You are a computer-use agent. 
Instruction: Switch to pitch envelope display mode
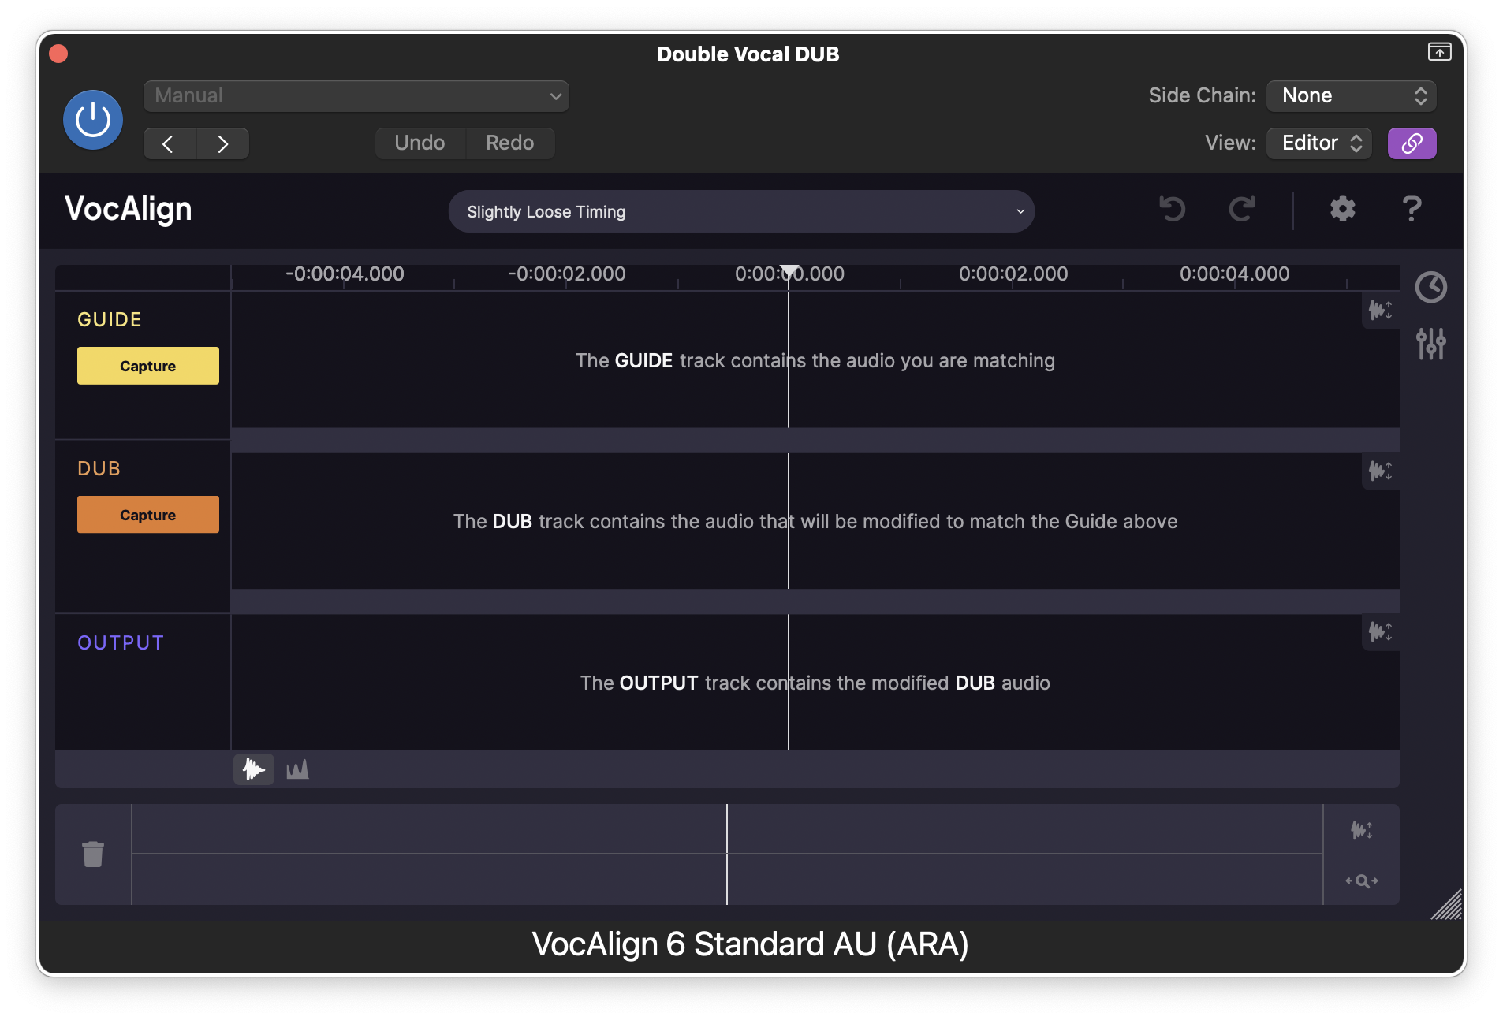pyautogui.click(x=297, y=769)
